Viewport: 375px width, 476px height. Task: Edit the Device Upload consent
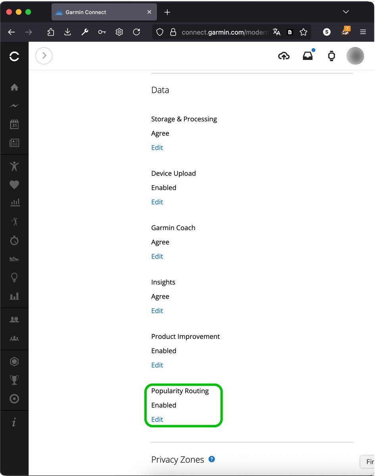tap(157, 202)
